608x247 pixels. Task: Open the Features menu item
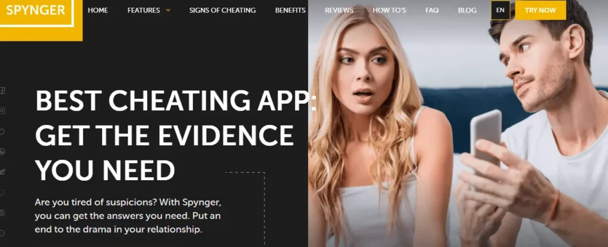144,11
